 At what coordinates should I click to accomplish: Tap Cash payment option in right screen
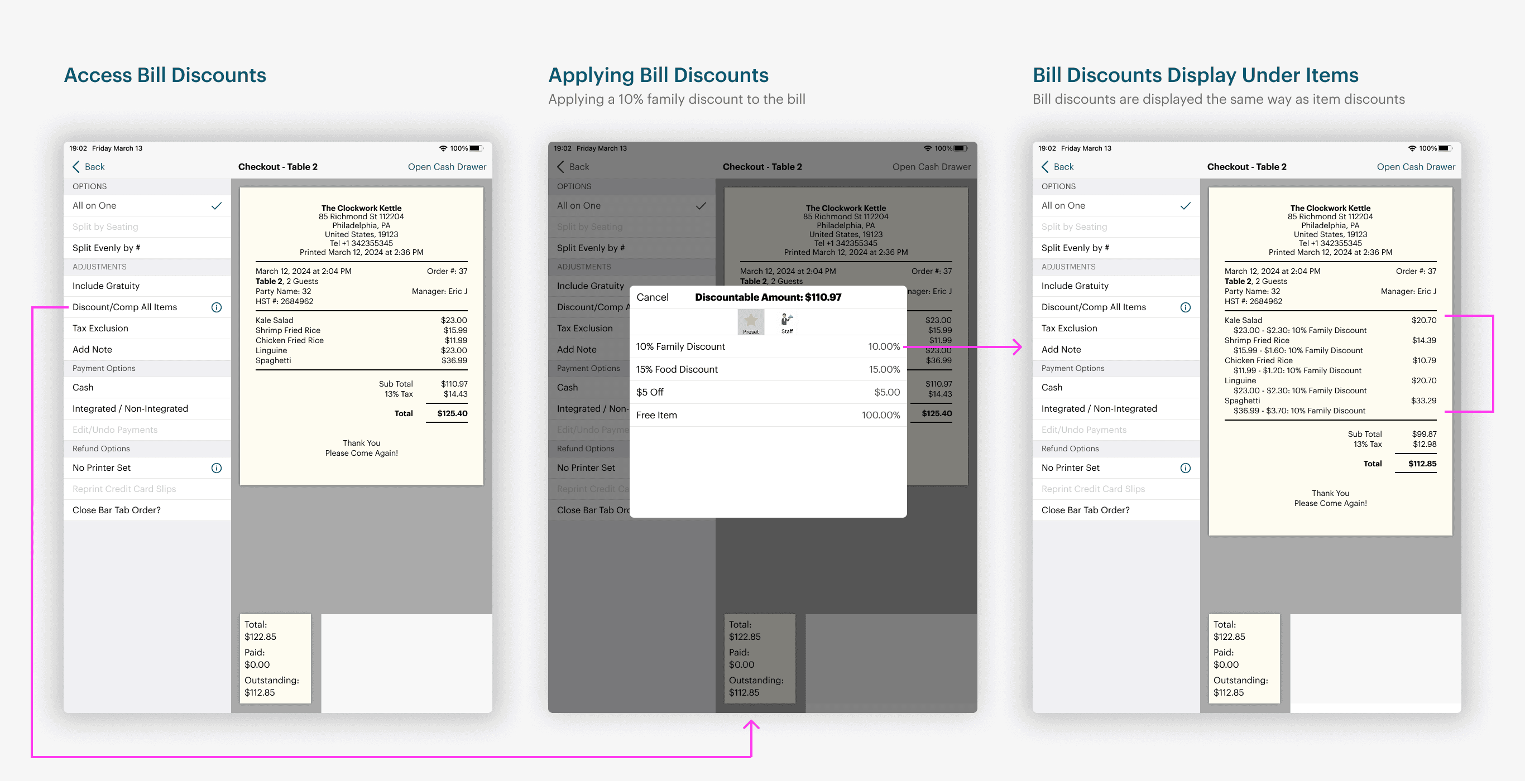click(x=1052, y=388)
